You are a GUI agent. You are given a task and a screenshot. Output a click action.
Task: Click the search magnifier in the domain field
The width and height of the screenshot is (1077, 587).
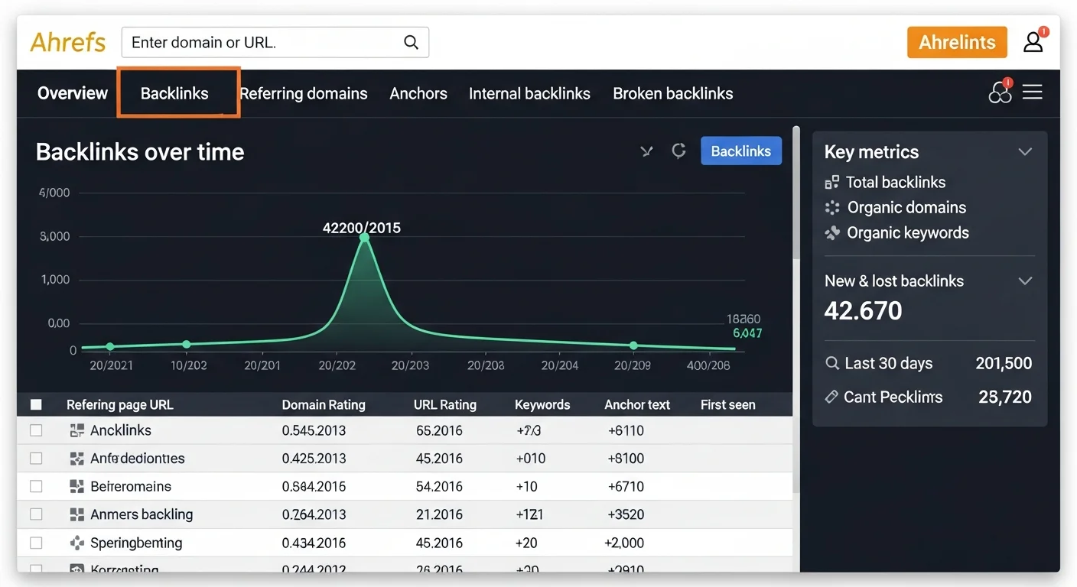(411, 42)
